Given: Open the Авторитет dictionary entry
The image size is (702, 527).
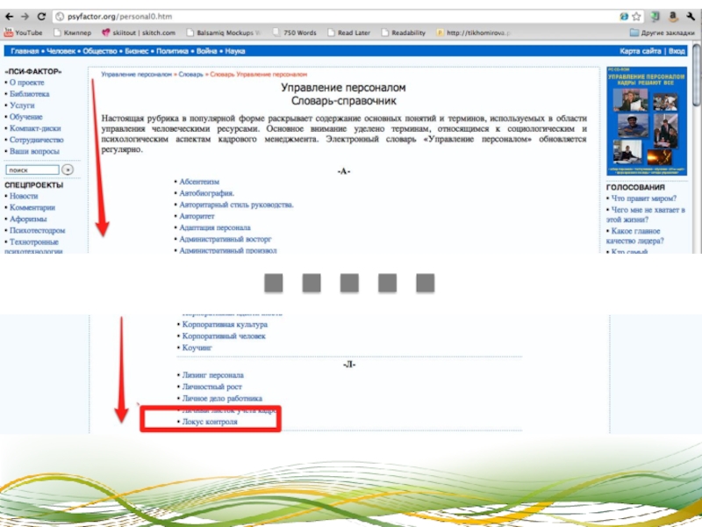Looking at the screenshot, I should (197, 216).
